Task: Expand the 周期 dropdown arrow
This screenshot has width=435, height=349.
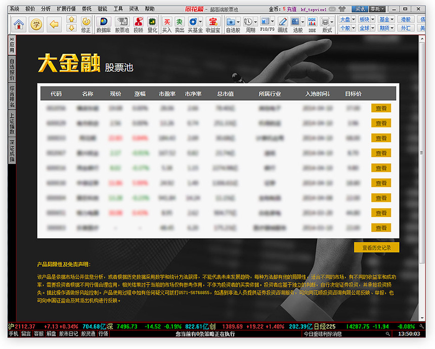Action: (x=255, y=22)
